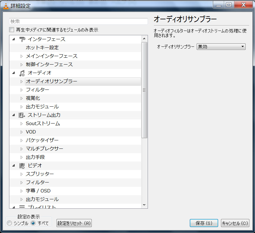Expand the 制御インターフェース node
The width and height of the screenshot is (255, 233).
(22, 65)
